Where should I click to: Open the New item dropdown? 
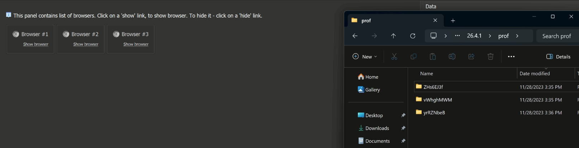(365, 57)
